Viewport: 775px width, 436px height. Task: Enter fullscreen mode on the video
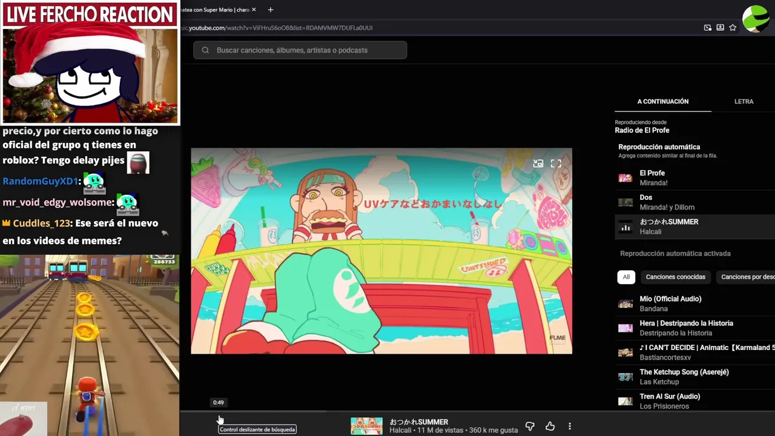coord(556,163)
